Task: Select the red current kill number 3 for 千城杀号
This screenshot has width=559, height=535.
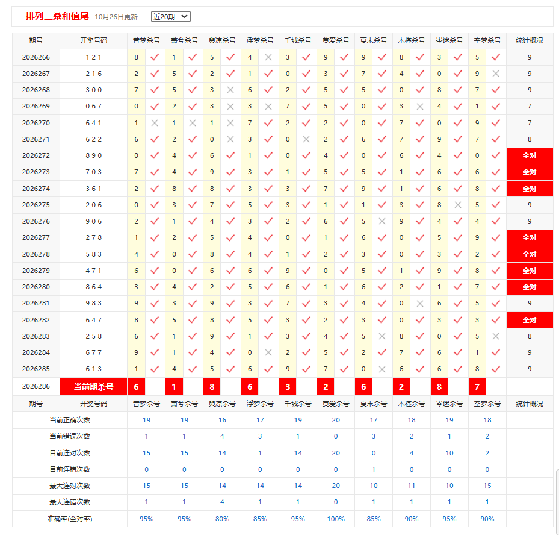Action: click(x=288, y=387)
